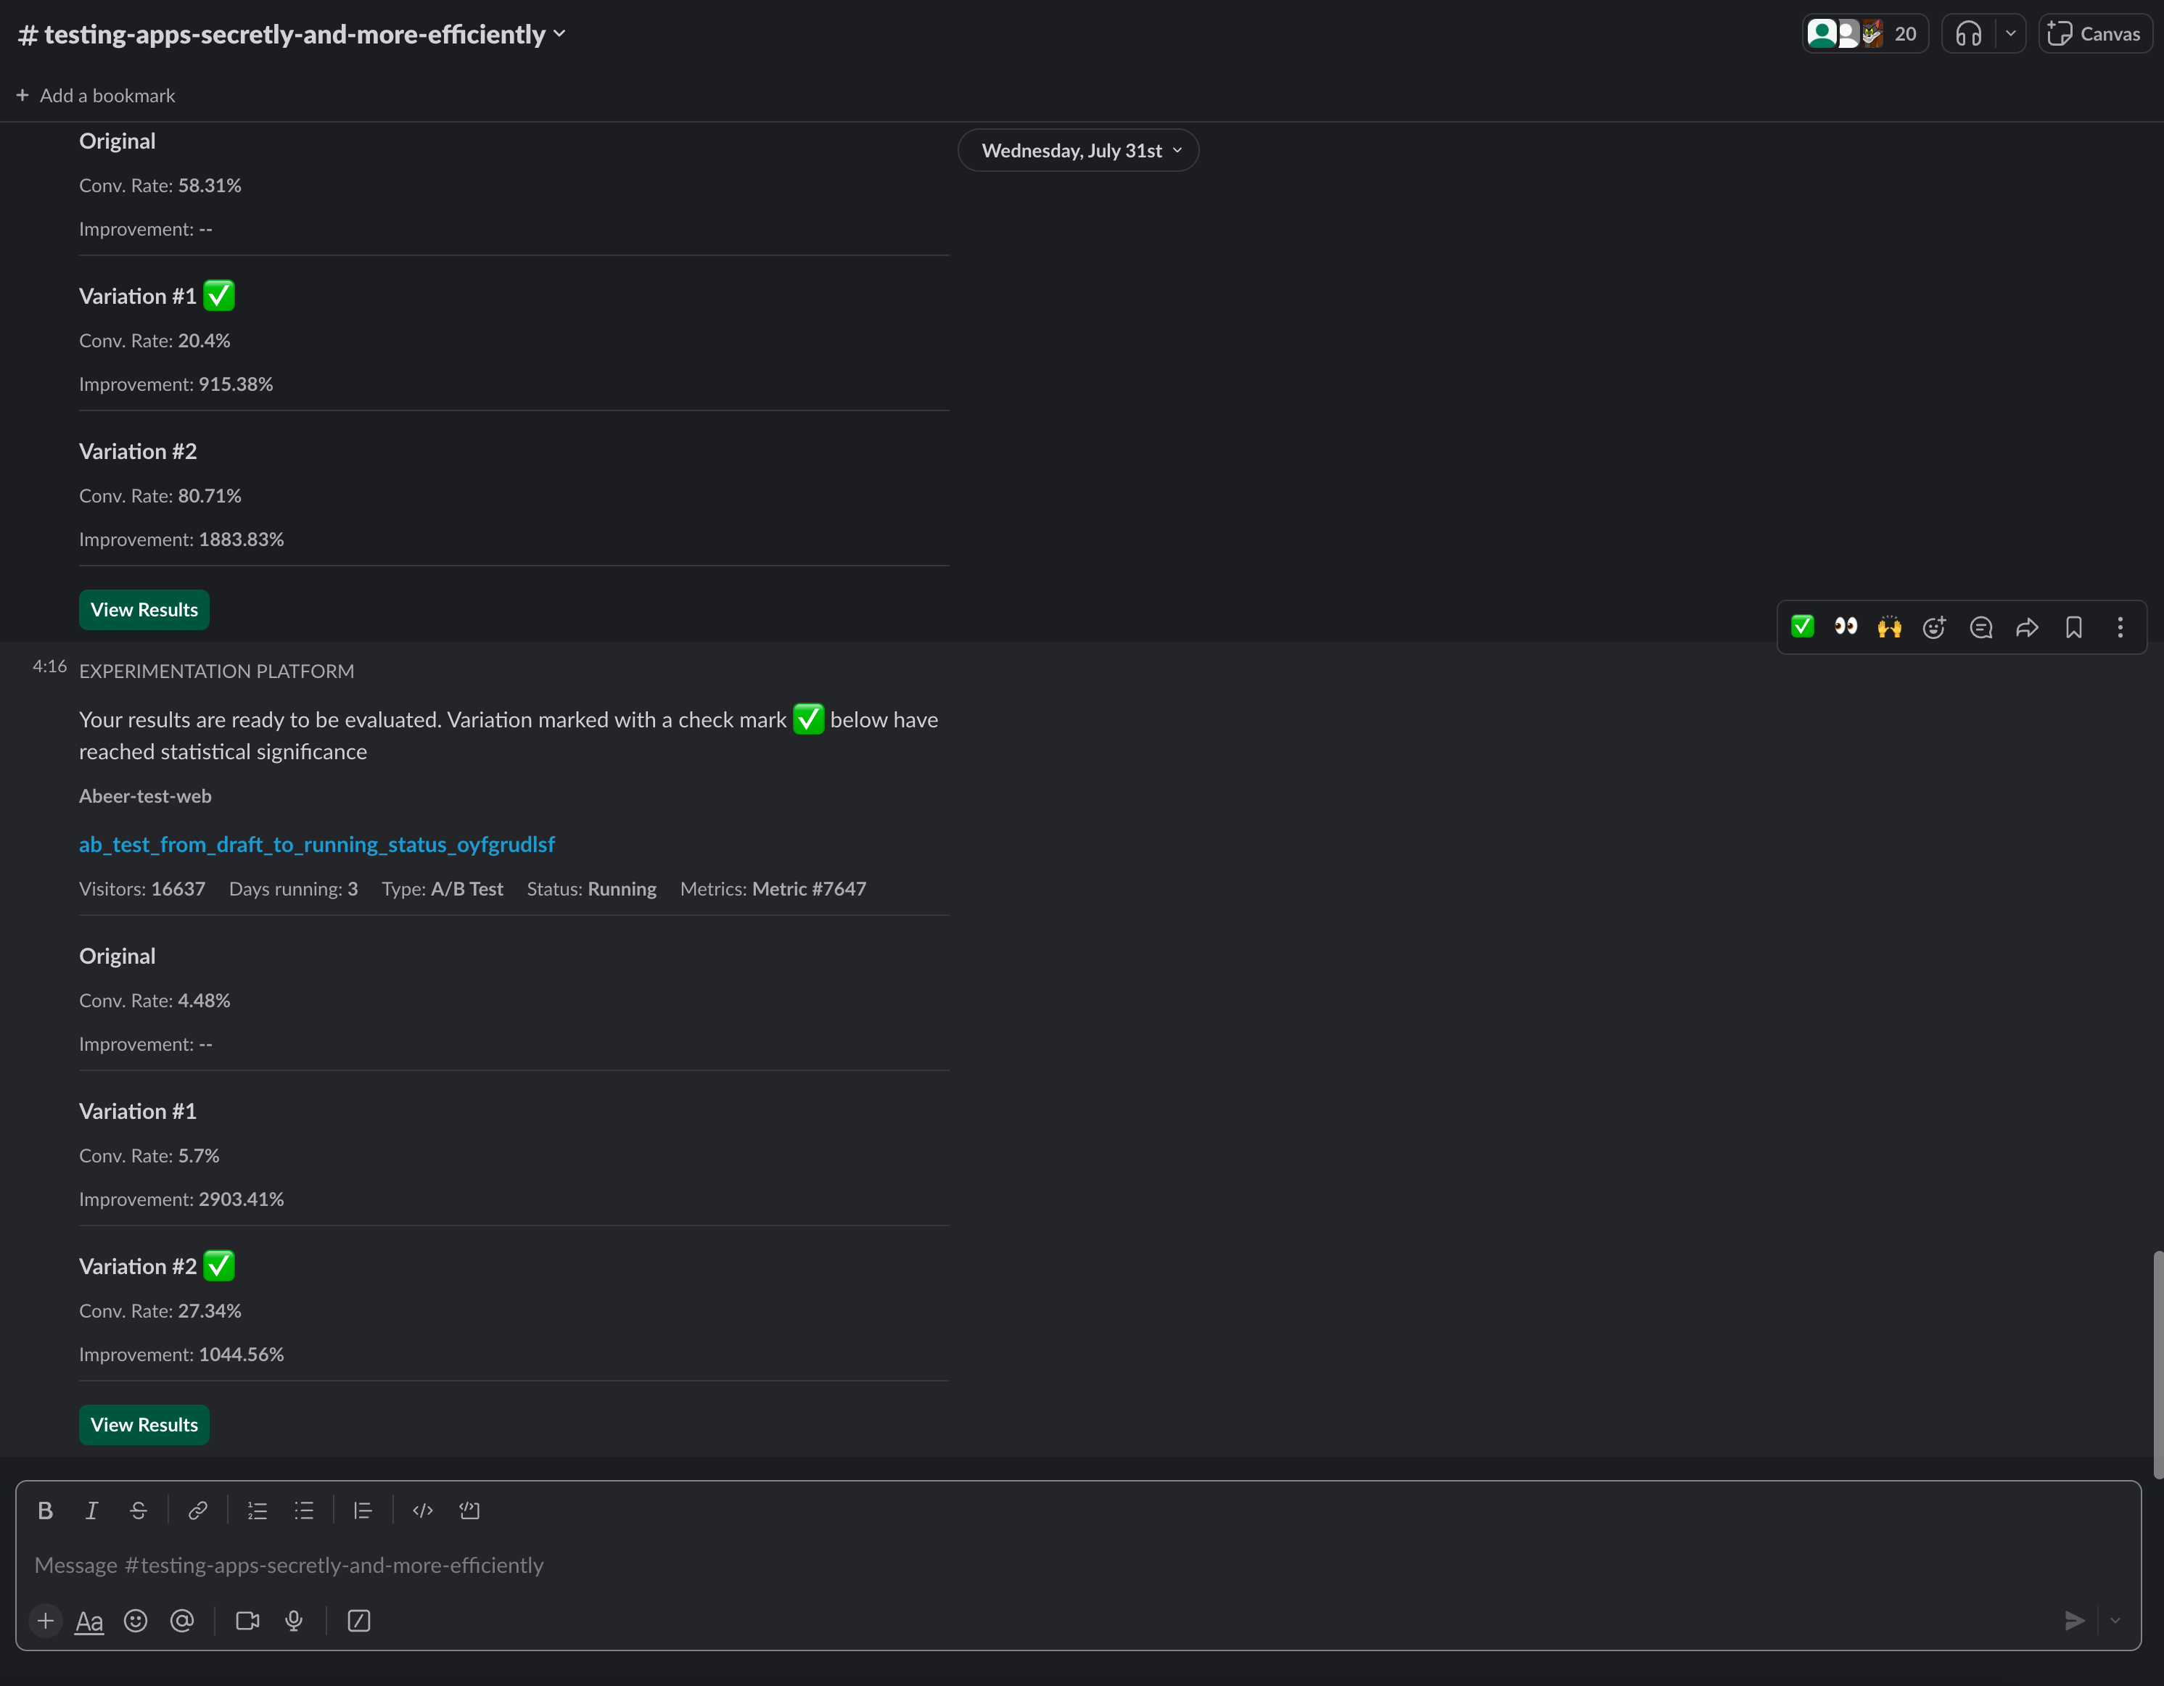Toggle bold formatting in composer
The image size is (2164, 1686).
(x=44, y=1511)
